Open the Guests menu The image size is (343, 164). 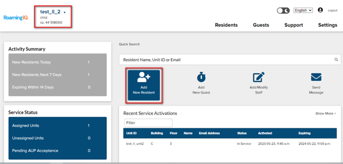pyautogui.click(x=261, y=25)
